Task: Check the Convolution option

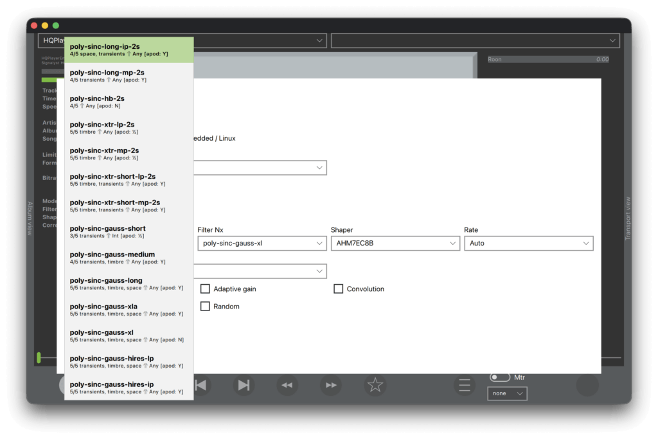Action: (338, 289)
